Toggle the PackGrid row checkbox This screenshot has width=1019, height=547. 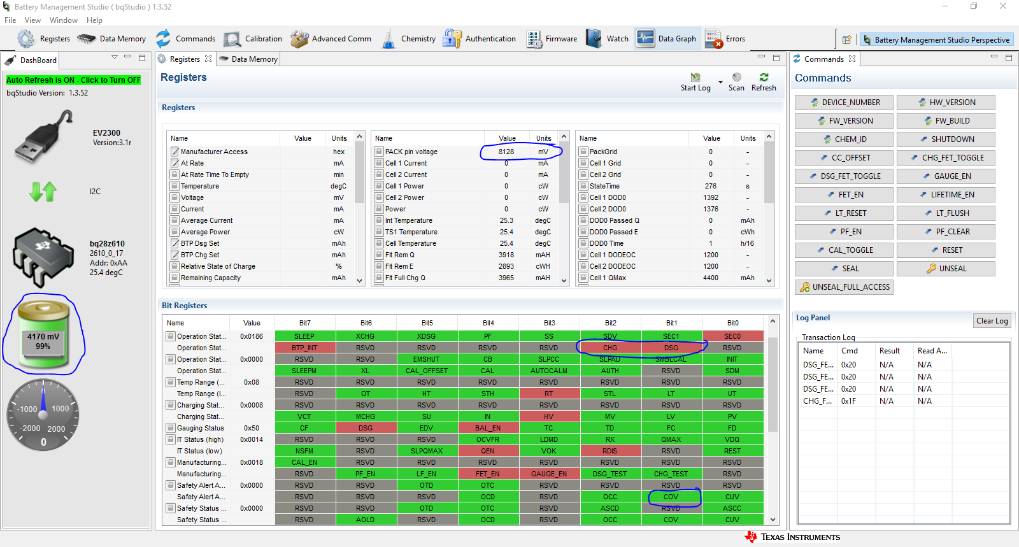point(583,152)
